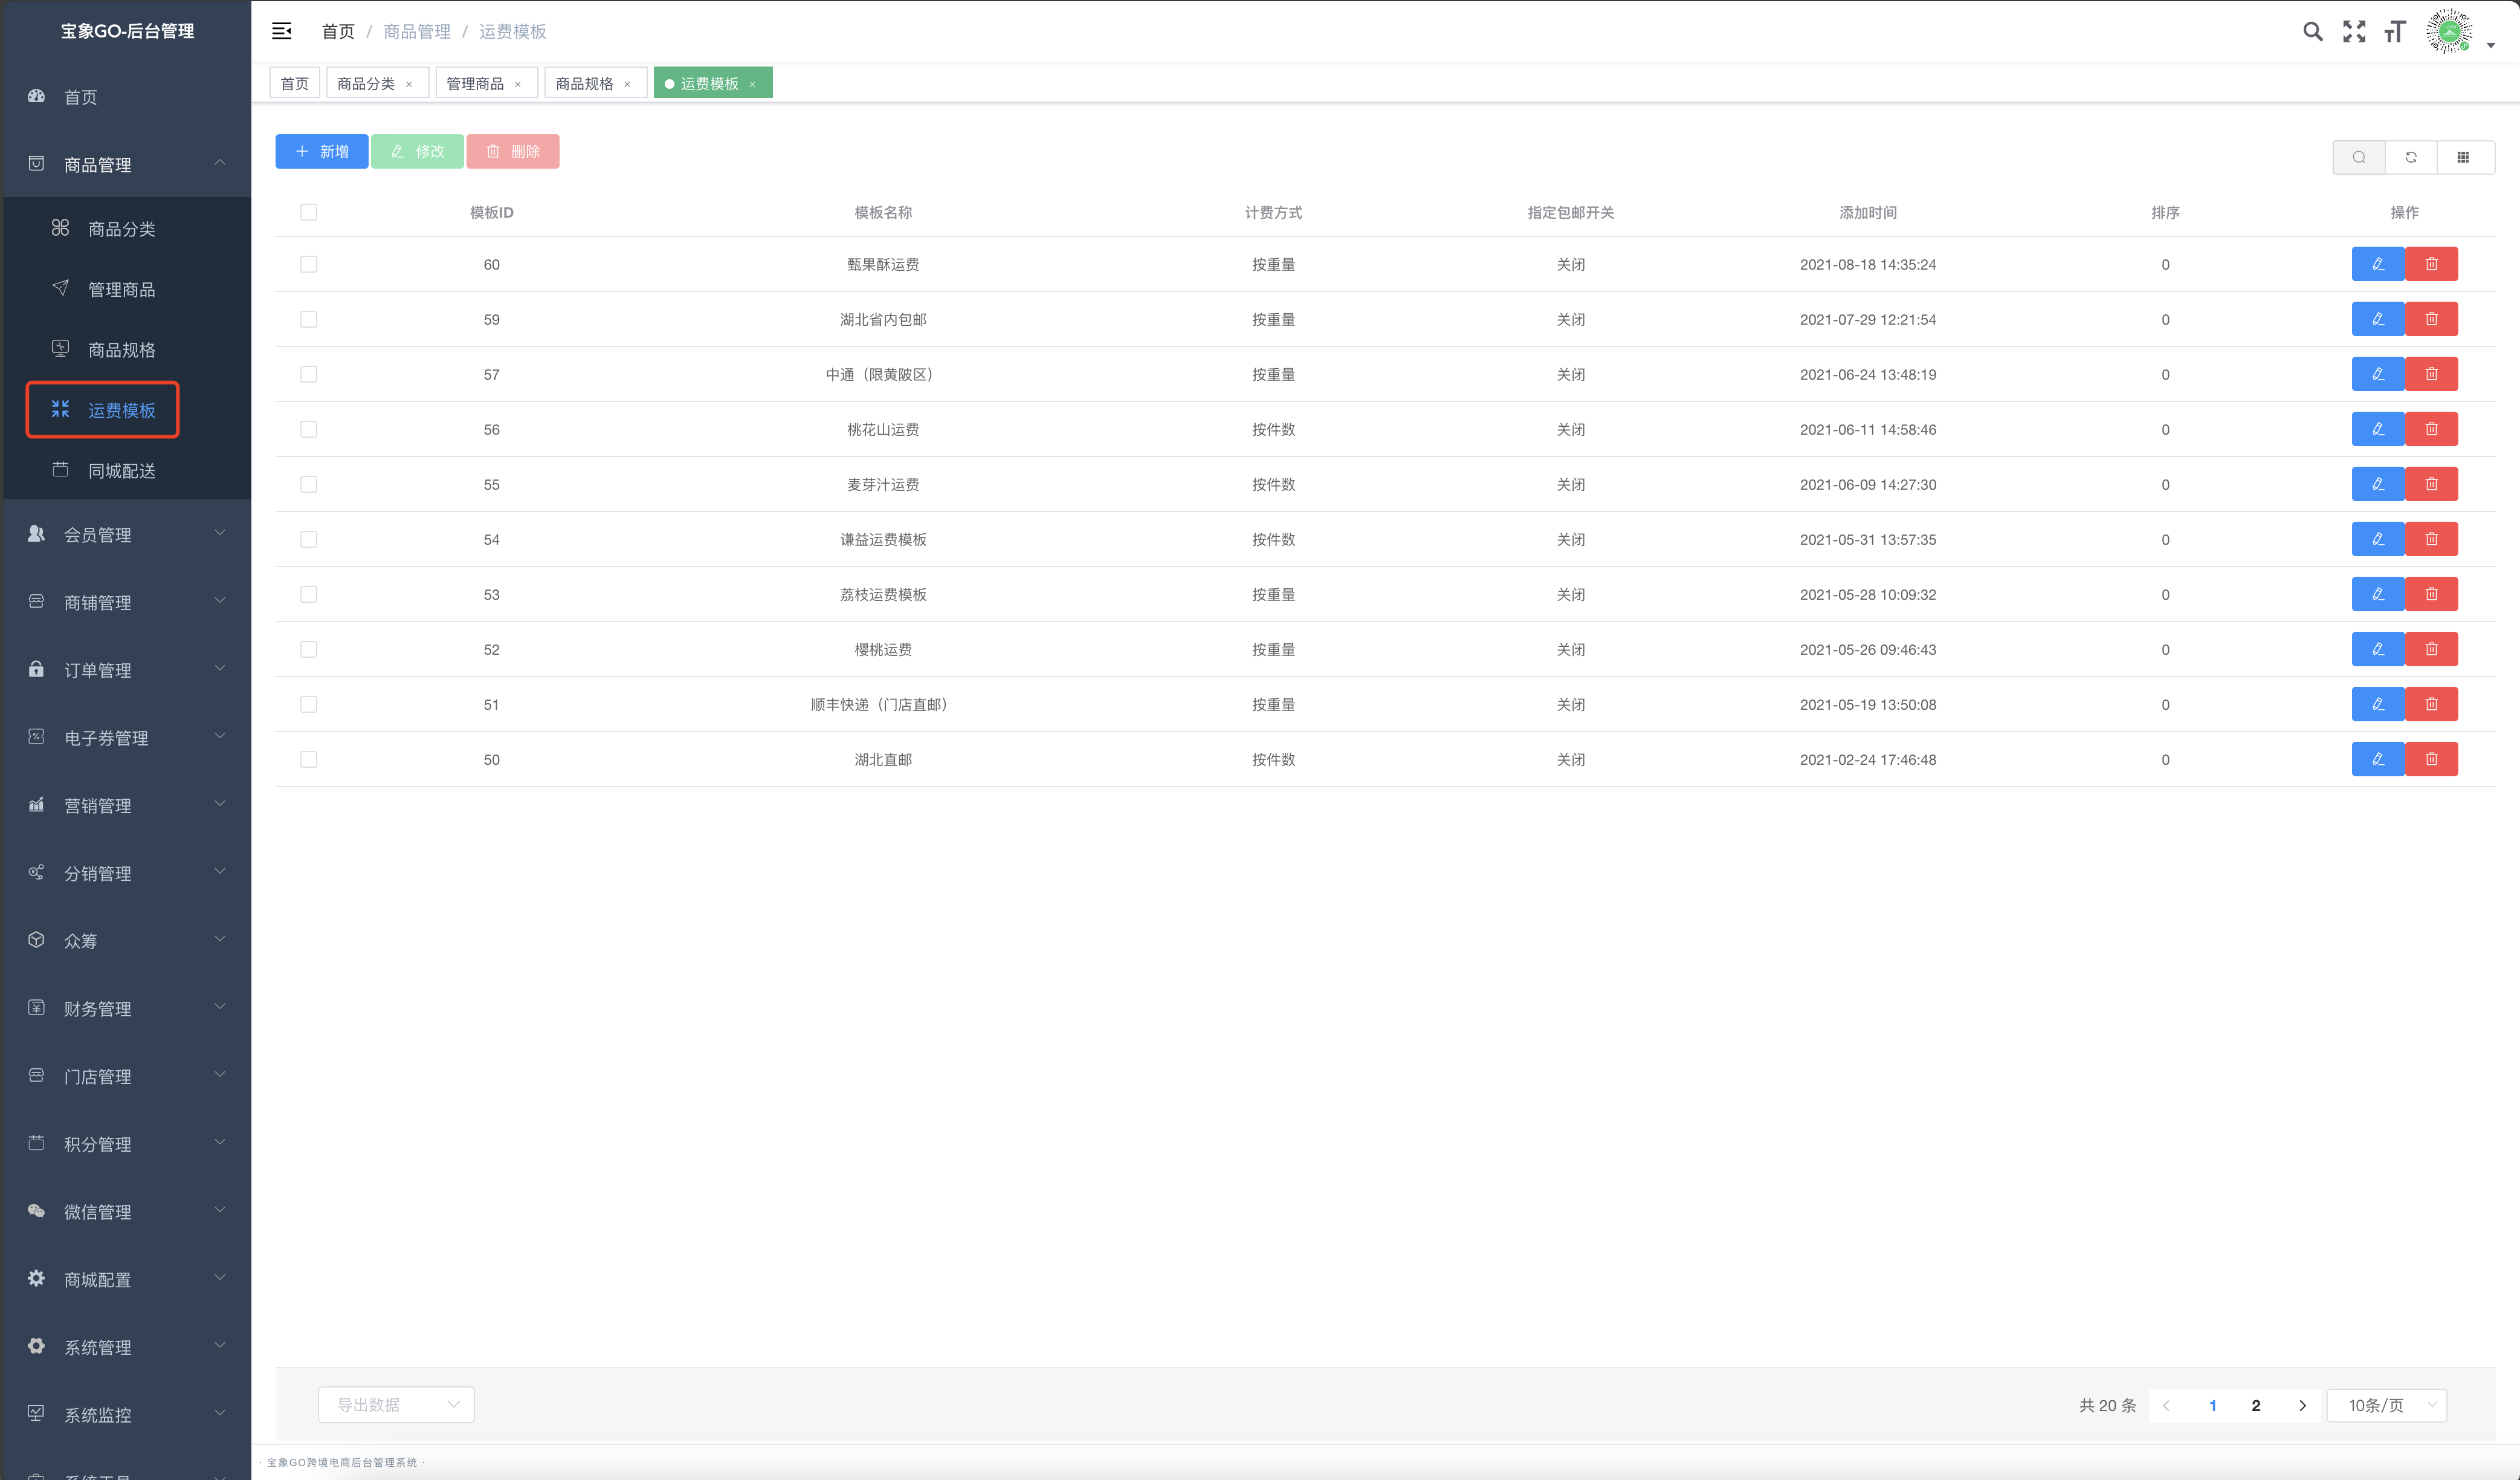Go to pagination page 2
Screen dimensions: 2520x1480
(2255, 1405)
